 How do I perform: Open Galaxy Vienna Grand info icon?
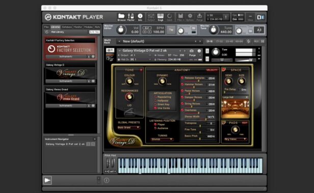89,106
